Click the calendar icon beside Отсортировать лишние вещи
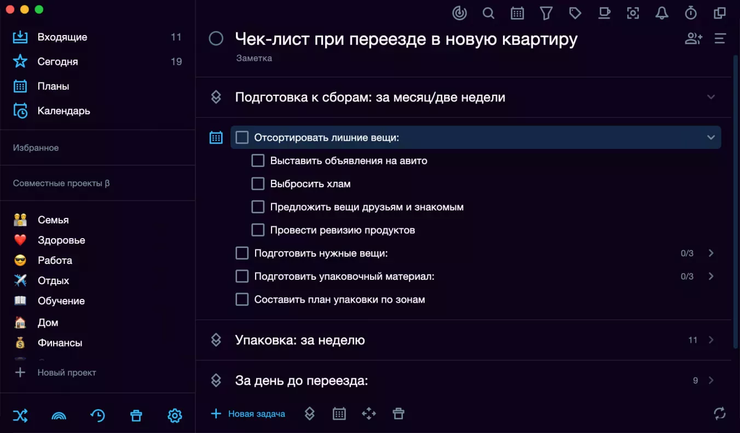This screenshot has height=433, width=740. pyautogui.click(x=216, y=137)
